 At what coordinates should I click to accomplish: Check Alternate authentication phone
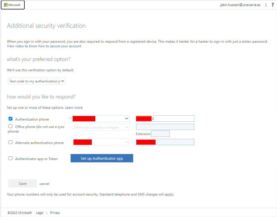tap(10, 142)
